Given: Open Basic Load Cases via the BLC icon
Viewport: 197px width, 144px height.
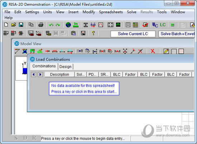Looking at the screenshot, I should coord(155,25).
